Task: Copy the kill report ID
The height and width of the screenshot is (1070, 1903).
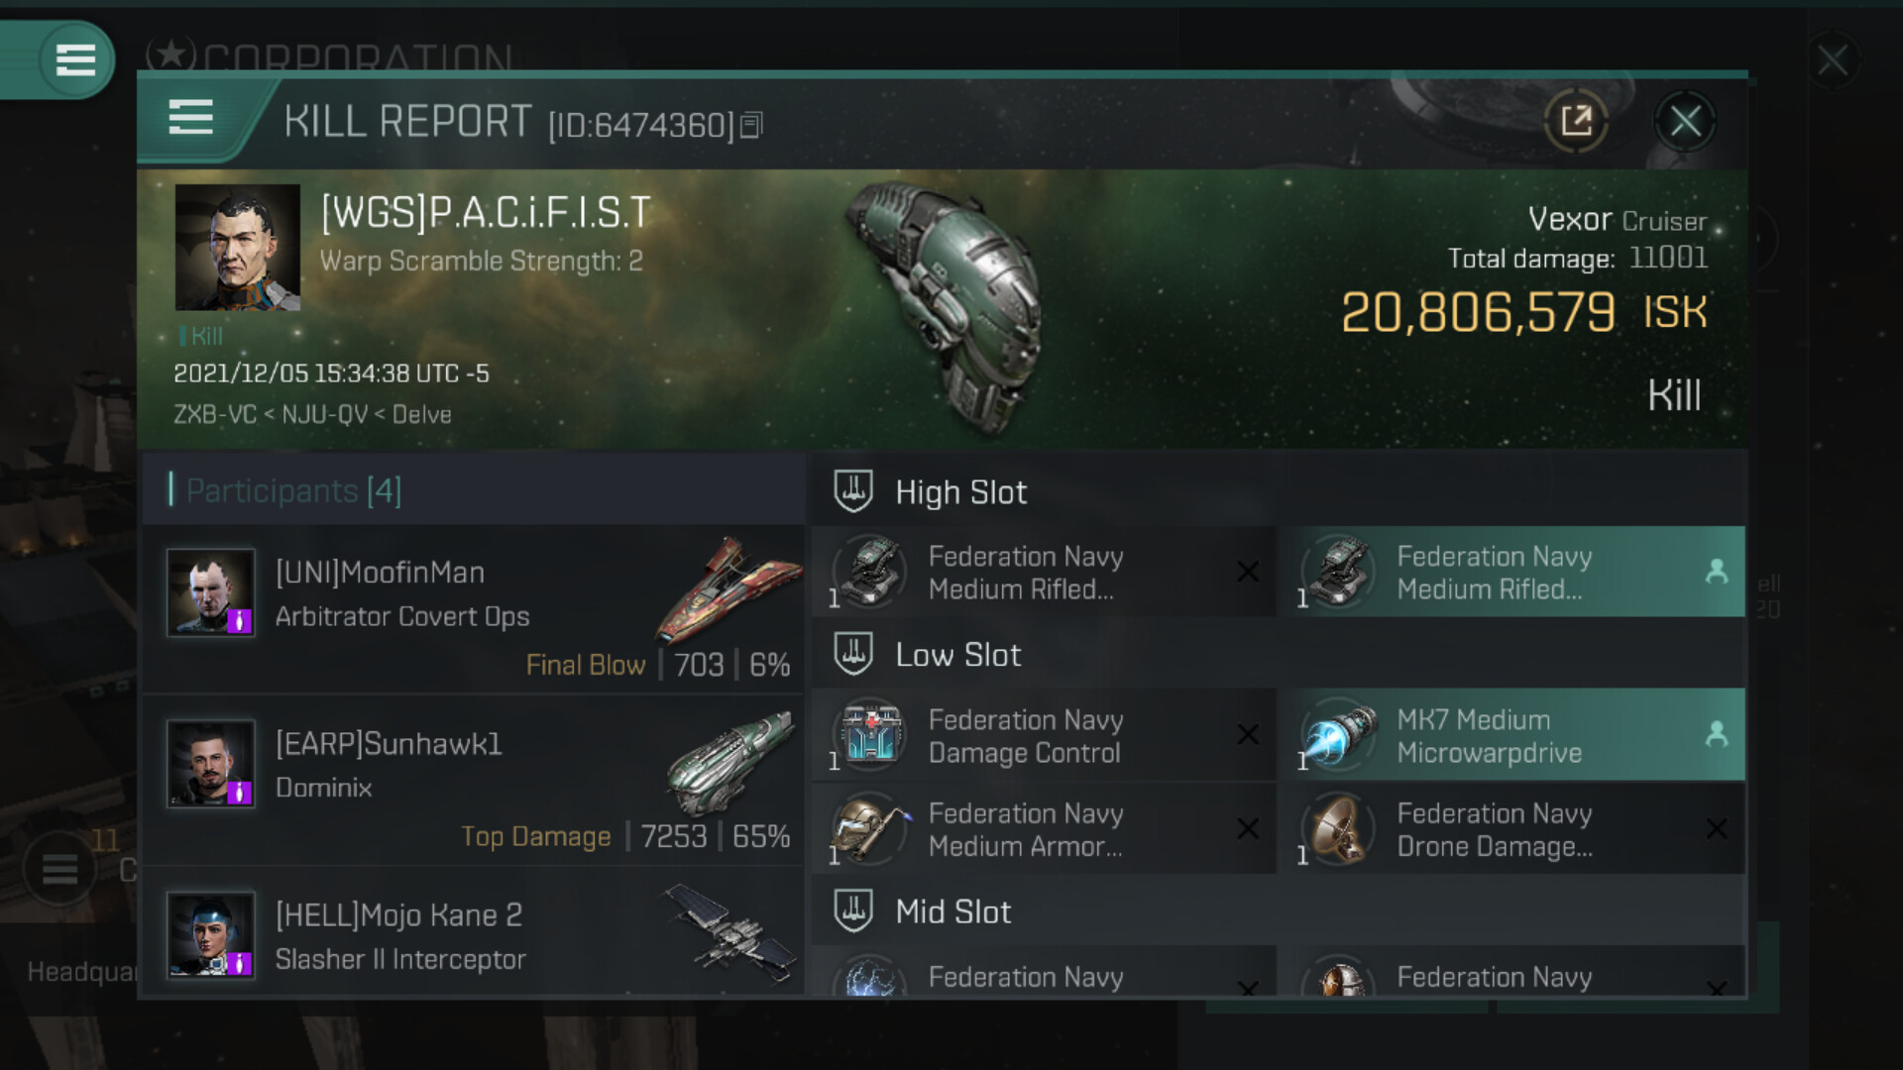Action: 751,126
